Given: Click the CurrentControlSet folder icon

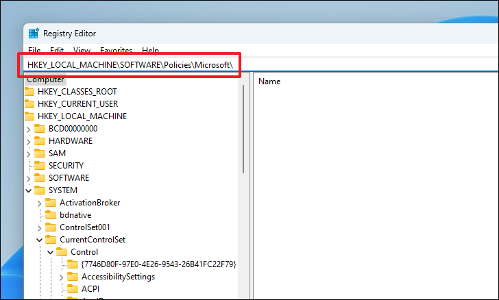Looking at the screenshot, I should click(51, 240).
